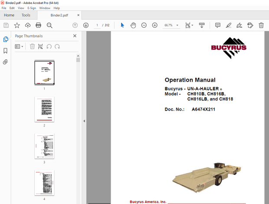
Task: Close the Binder2.pdf tab
Action: pyautogui.click(x=78, y=15)
